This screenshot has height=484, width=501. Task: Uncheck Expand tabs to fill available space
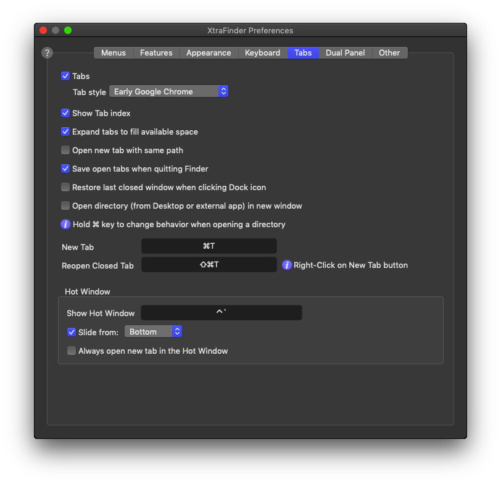coord(65,131)
